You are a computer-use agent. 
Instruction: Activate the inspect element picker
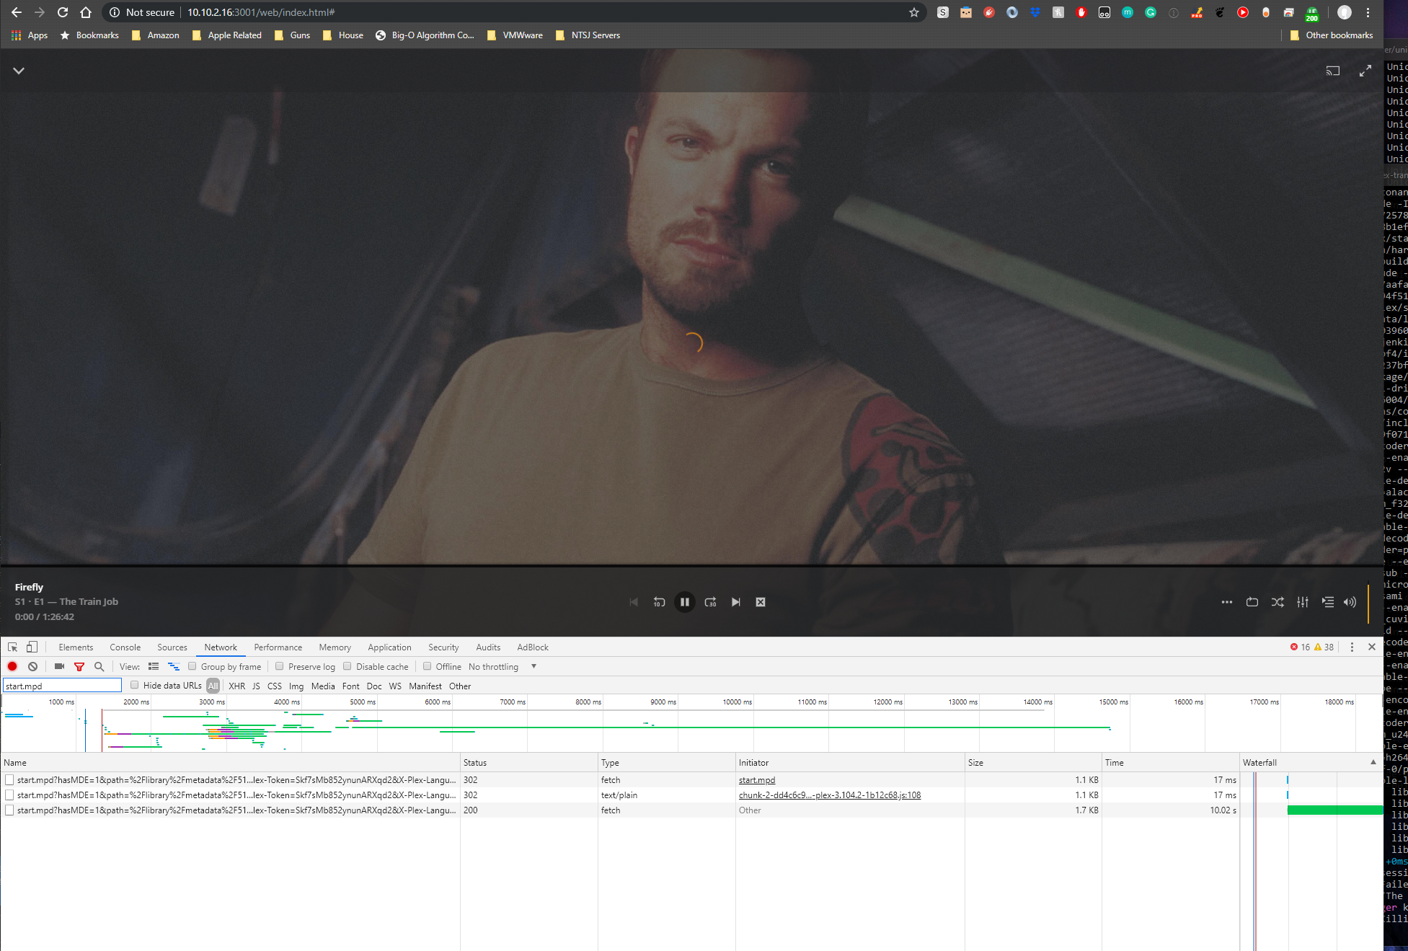click(x=12, y=647)
